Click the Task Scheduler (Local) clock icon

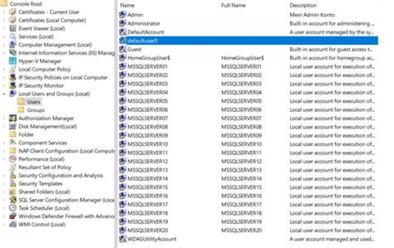[13, 208]
